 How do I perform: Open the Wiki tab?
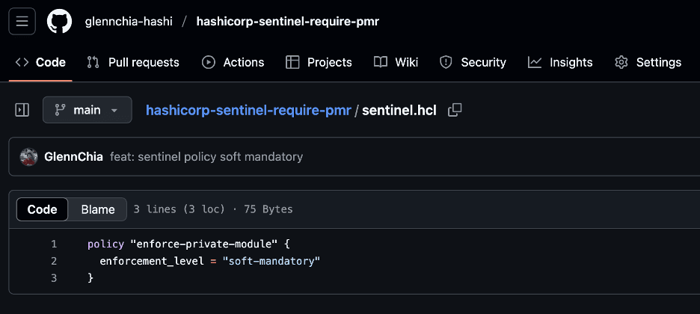396,63
